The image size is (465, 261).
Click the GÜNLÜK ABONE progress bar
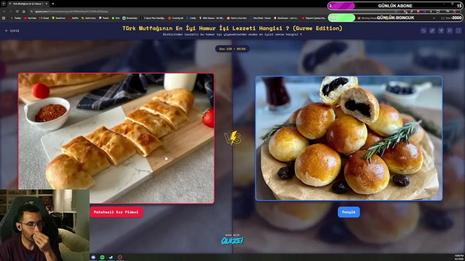point(395,6)
